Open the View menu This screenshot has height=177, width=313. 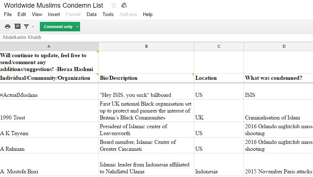click(x=37, y=14)
